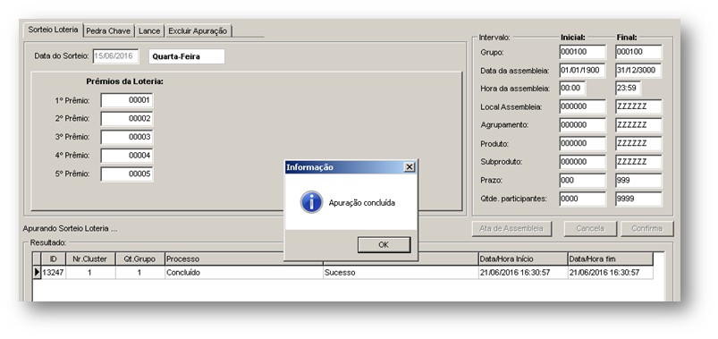Close the Informação dialog with X
This screenshot has width=718, height=339.
click(410, 167)
